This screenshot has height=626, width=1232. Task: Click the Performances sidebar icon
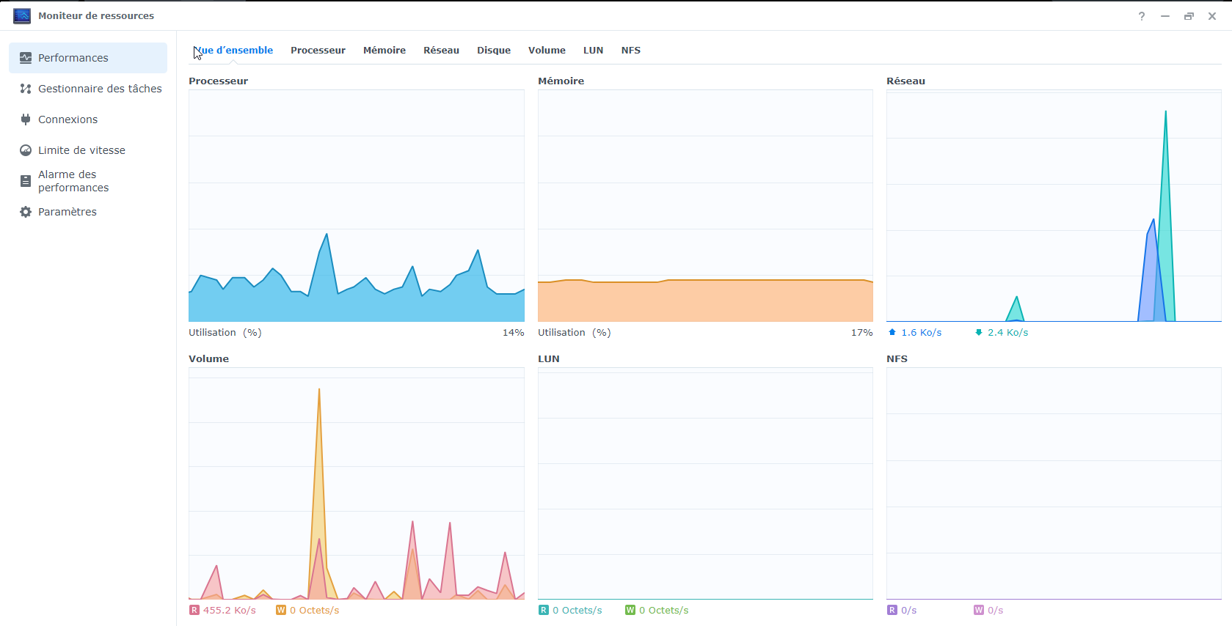point(26,58)
